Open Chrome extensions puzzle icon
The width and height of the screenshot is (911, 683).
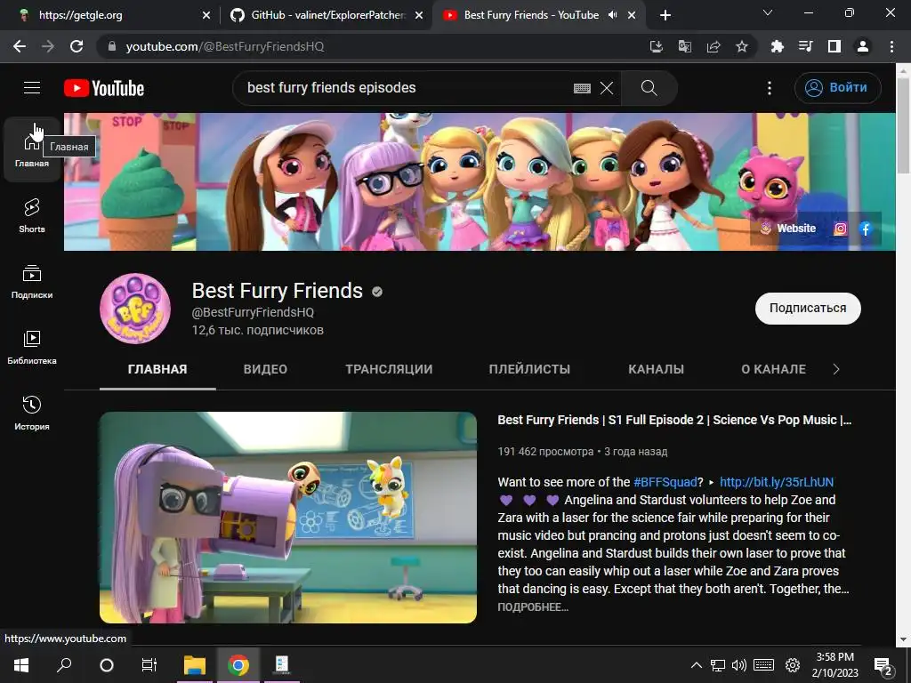pos(777,46)
